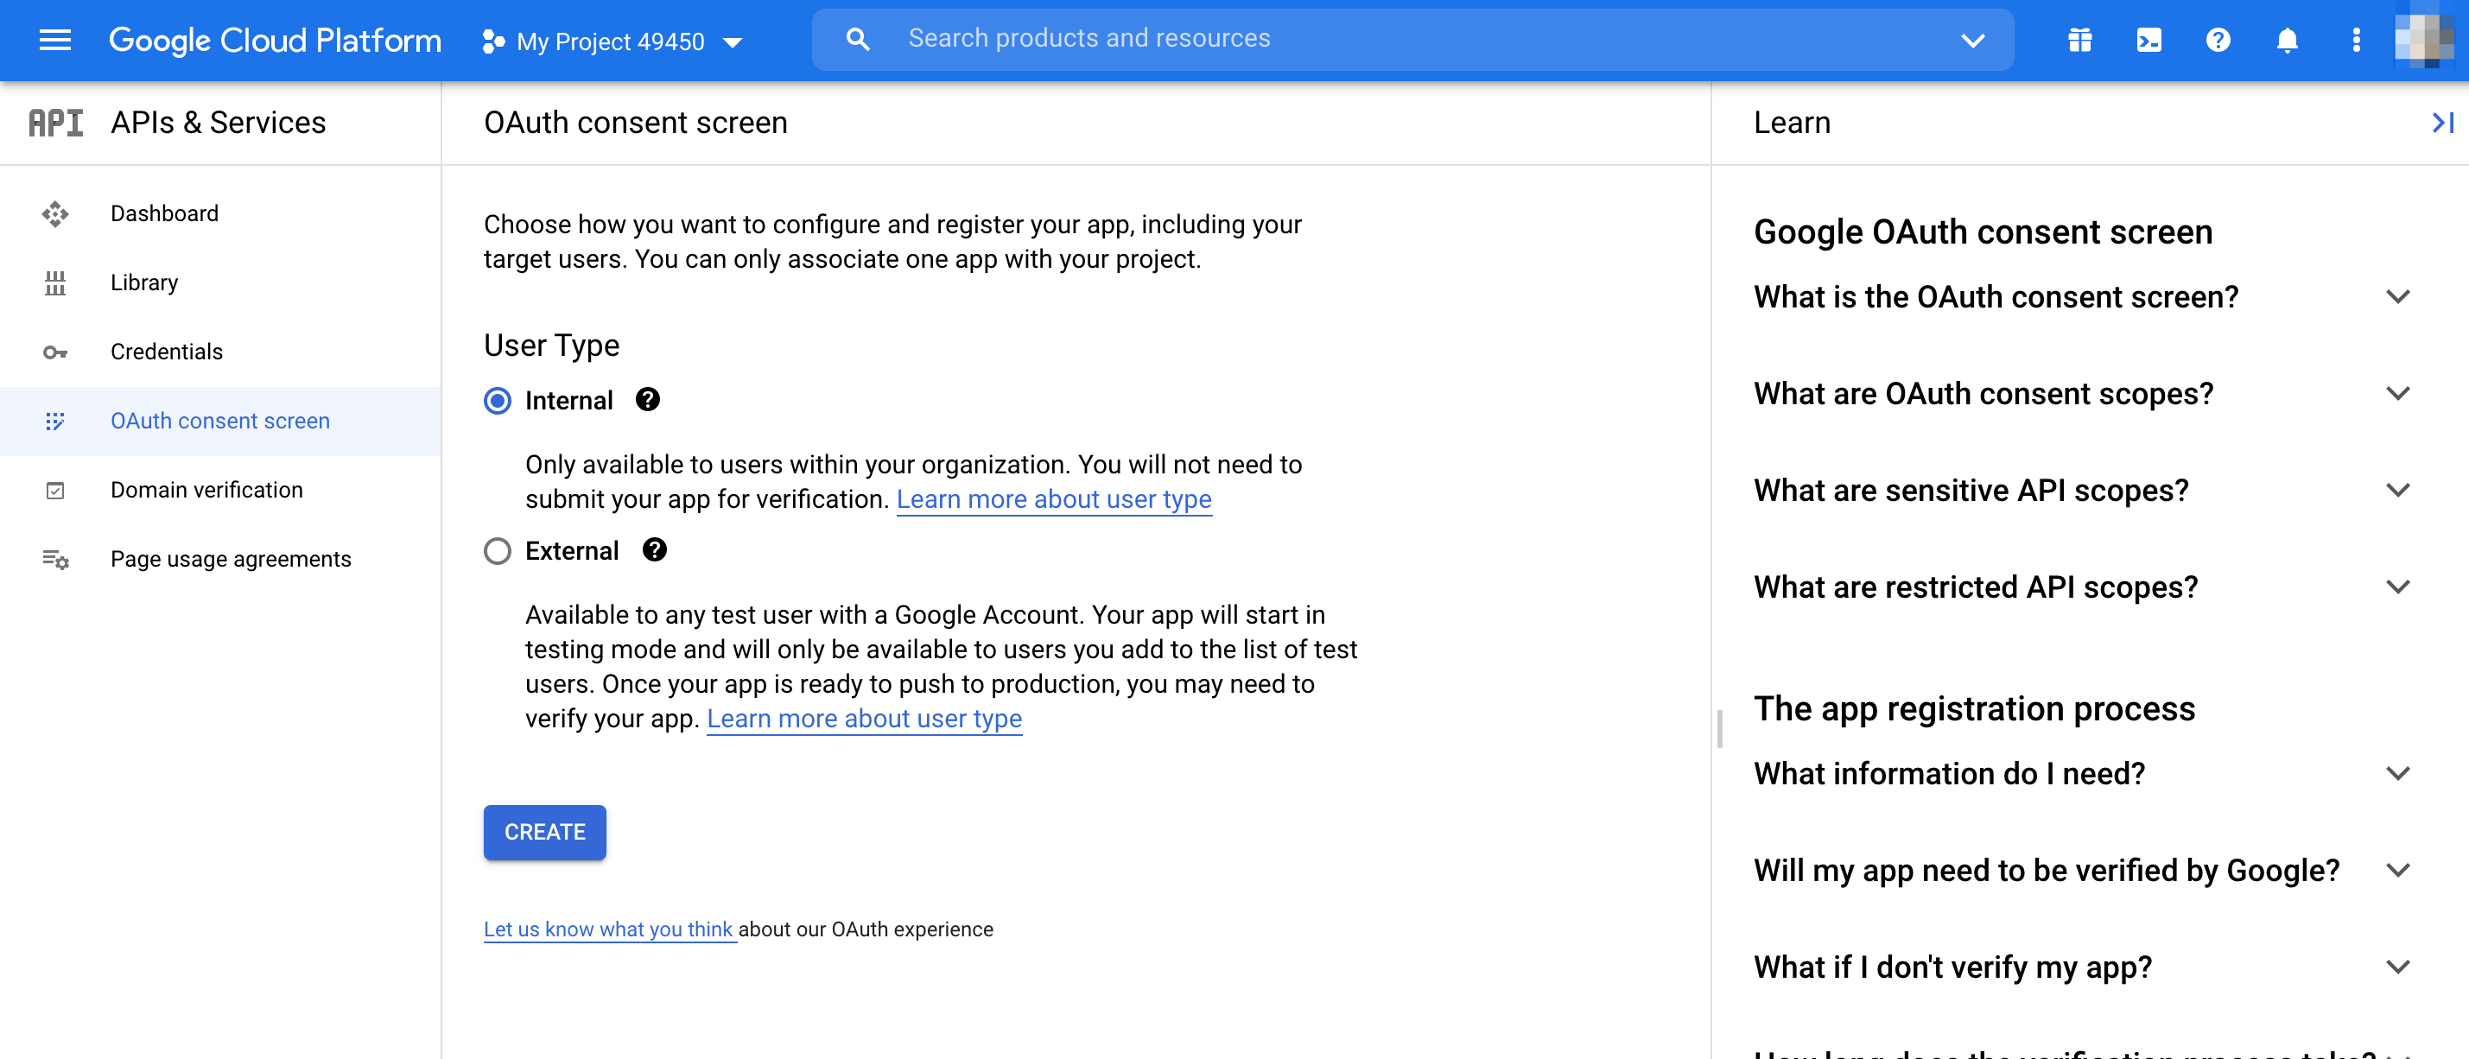Click the Learn panel resize handle
This screenshot has height=1059, width=2469.
[1719, 729]
